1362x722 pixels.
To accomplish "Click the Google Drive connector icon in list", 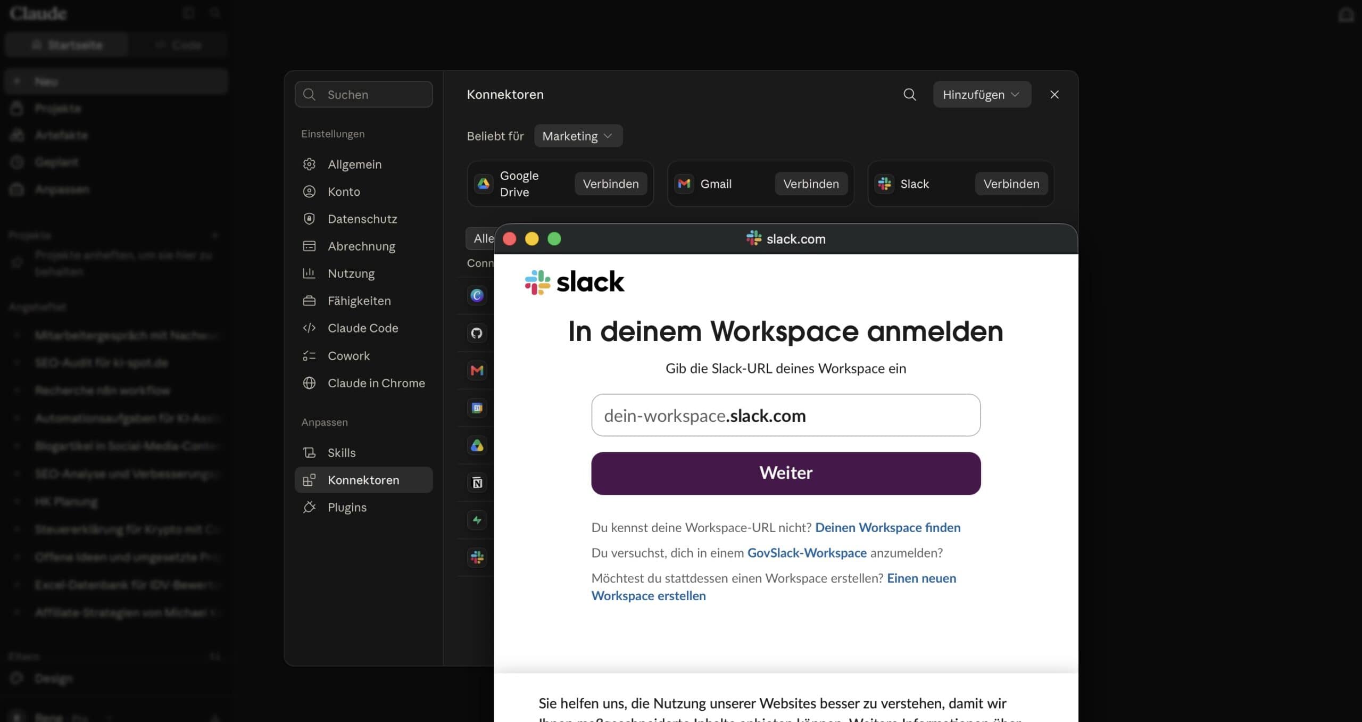I will pyautogui.click(x=477, y=445).
